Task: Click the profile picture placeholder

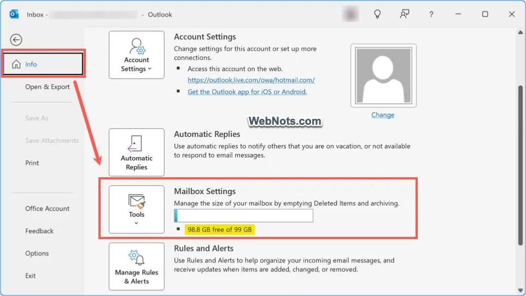Action: 383,77
